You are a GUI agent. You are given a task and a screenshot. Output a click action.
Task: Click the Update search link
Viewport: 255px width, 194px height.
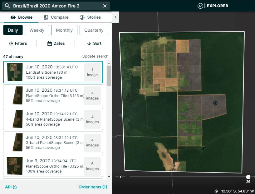click(95, 56)
